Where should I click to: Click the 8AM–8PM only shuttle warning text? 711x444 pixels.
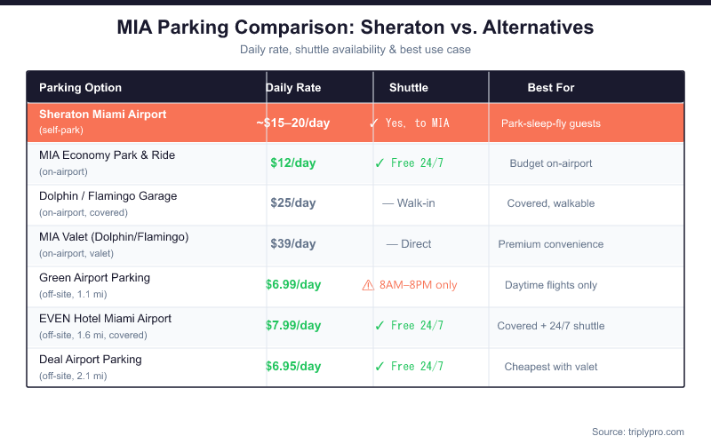coord(418,285)
